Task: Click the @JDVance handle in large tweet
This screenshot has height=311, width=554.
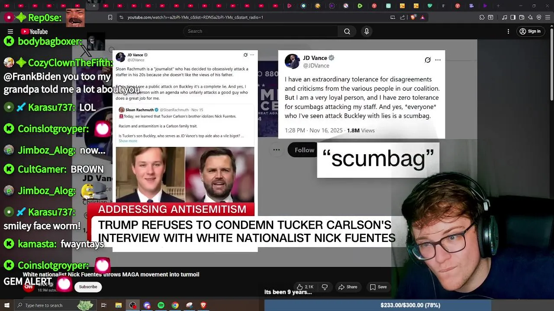Action: pos(316,66)
